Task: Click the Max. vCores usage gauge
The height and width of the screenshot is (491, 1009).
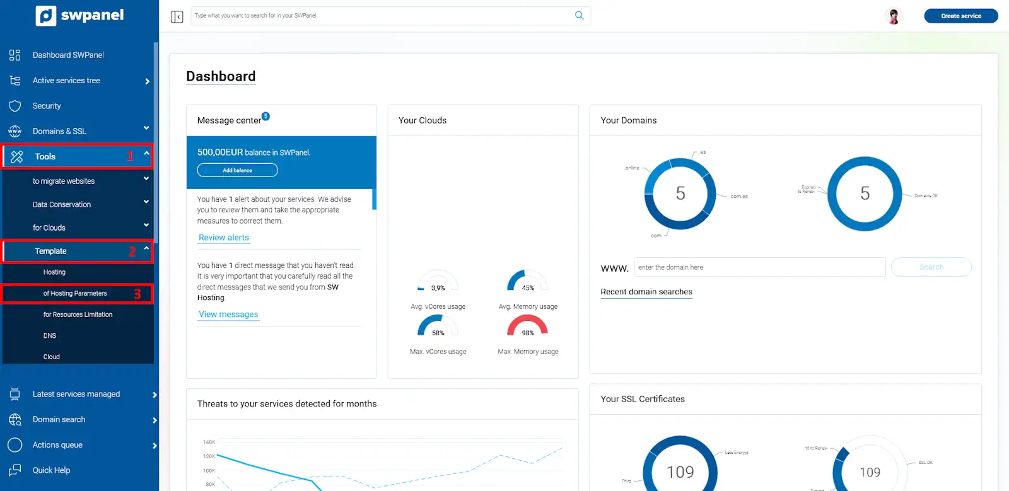Action: pyautogui.click(x=438, y=326)
